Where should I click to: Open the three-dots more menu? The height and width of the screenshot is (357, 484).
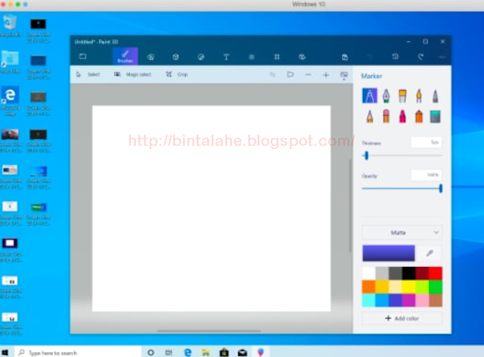click(x=442, y=57)
